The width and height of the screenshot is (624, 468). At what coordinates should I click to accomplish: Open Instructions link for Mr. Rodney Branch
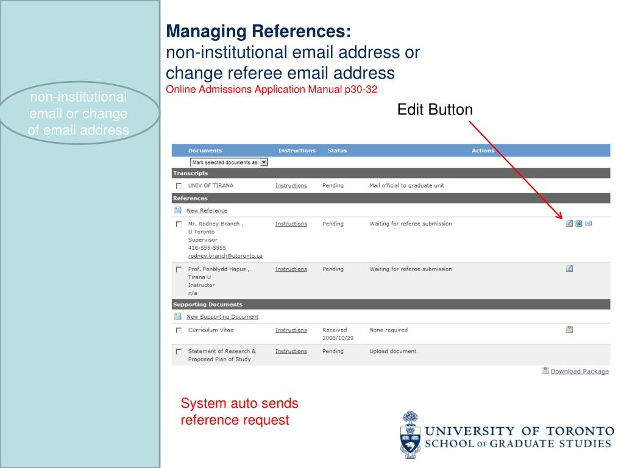tap(291, 224)
